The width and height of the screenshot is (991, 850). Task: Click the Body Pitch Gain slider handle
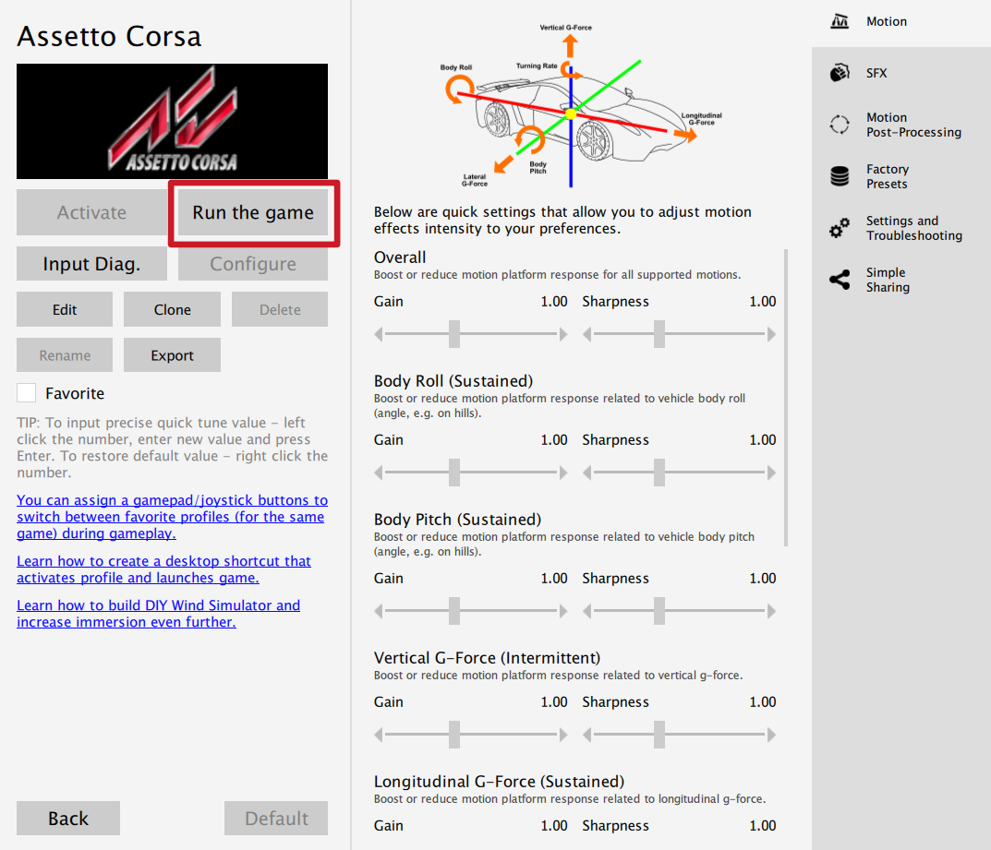click(454, 611)
